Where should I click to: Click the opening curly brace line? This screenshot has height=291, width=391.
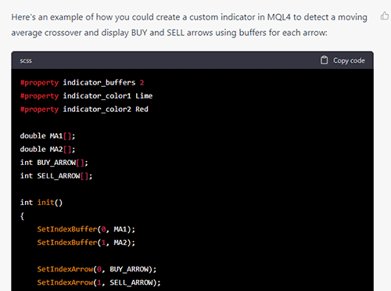pos(22,216)
